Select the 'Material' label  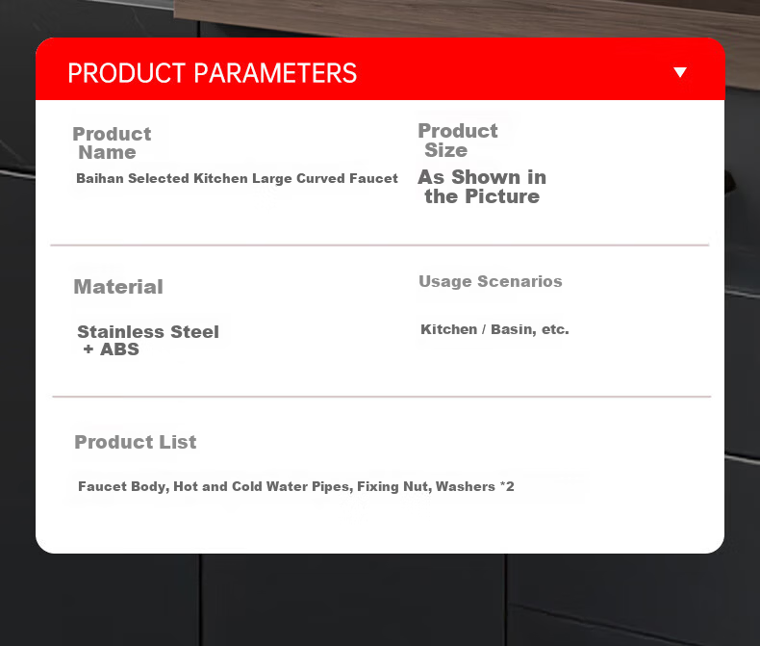[118, 287]
